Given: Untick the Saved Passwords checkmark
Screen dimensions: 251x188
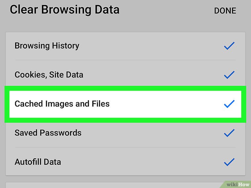Looking at the screenshot, I should (229, 133).
